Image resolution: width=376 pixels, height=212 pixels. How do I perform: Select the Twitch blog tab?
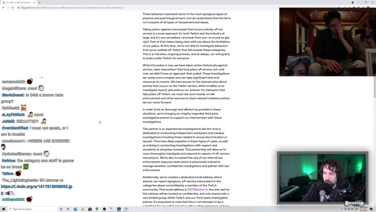(x=18, y=2)
